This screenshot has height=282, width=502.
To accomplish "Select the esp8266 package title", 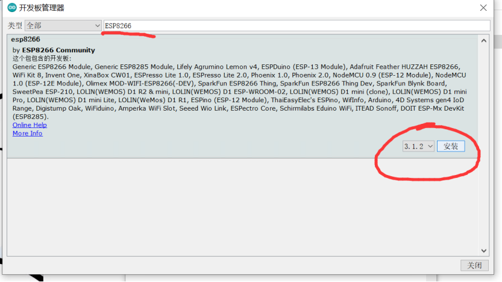I will pyautogui.click(x=25, y=39).
